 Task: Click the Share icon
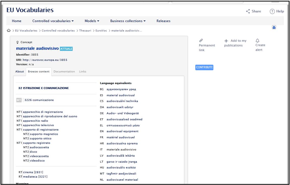coord(248,12)
